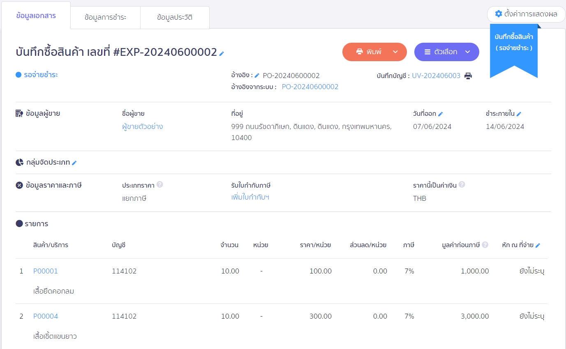
Task: Click the 3,000.00 pre-tax amount
Action: [x=474, y=316]
